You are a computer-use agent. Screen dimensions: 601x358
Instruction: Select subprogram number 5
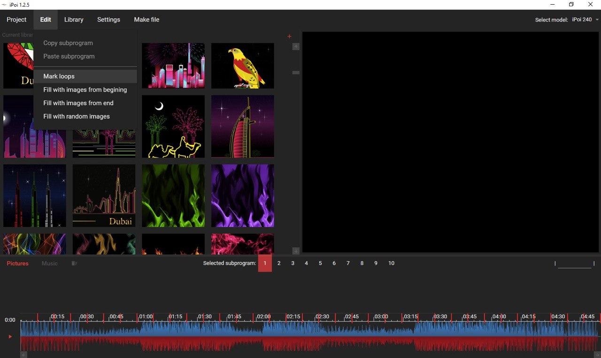(320, 263)
